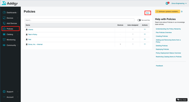Image resolution: width=189 pixels, height=102 pixels.
Task: Open the Clients policy link
Action: coord(30,29)
